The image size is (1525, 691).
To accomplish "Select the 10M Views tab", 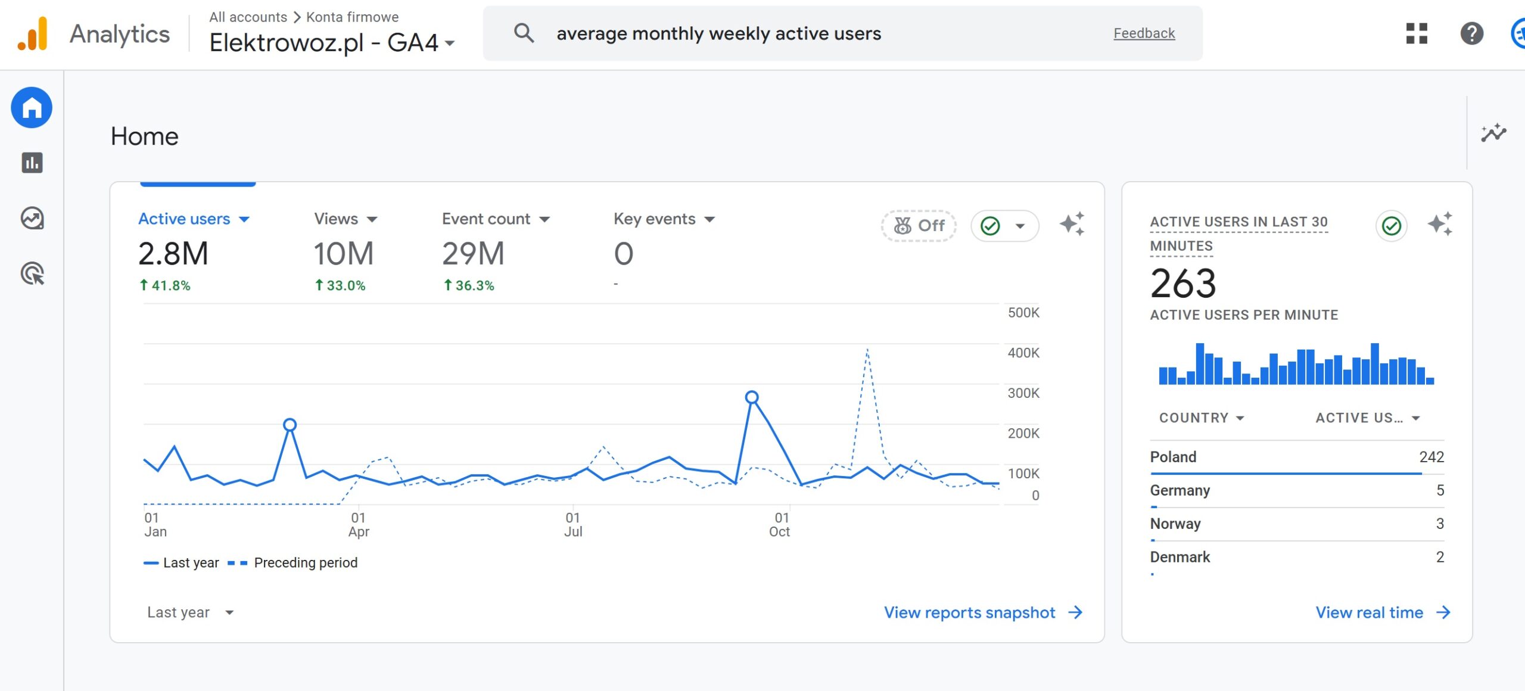I will 346,252.
